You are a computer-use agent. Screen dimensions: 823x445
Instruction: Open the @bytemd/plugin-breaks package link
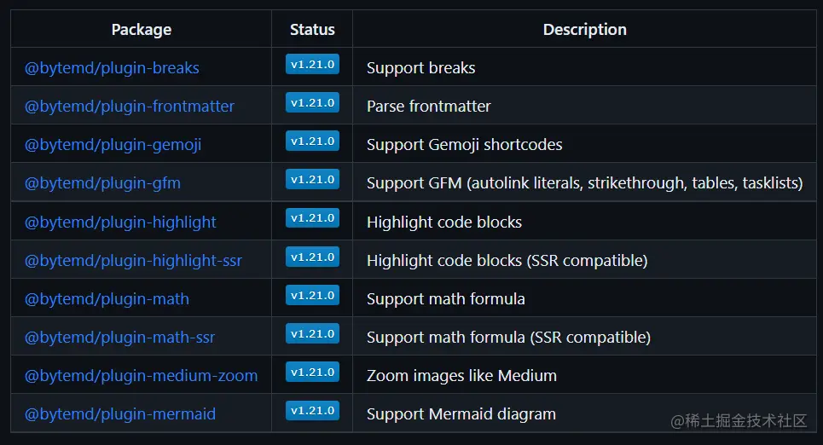click(112, 68)
